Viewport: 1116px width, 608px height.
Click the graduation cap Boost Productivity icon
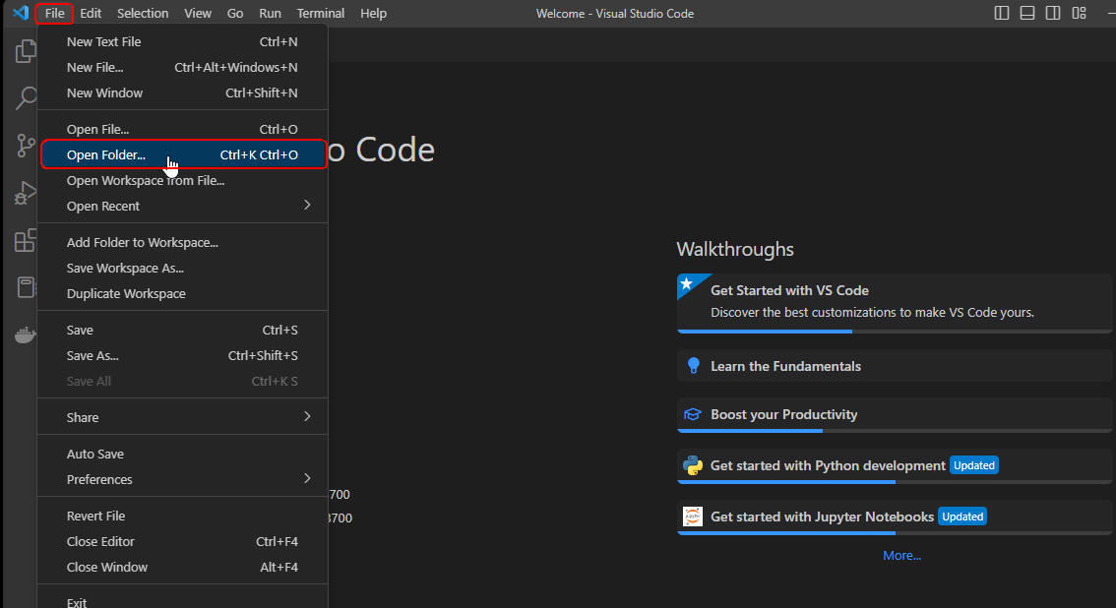click(693, 414)
